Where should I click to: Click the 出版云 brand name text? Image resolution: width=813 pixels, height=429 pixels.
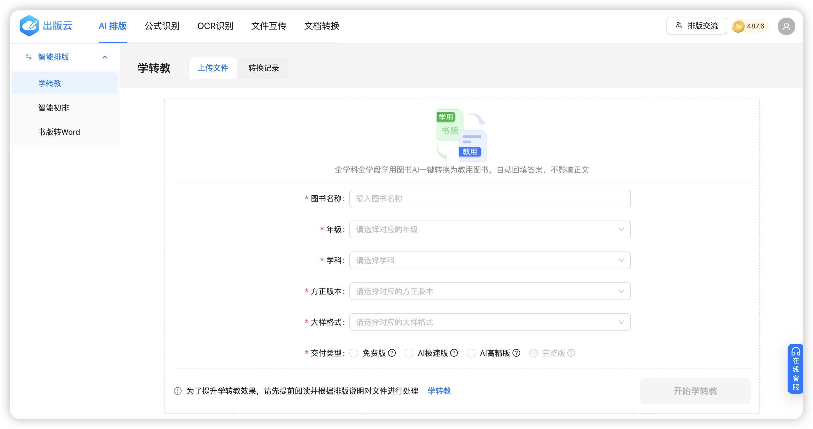click(57, 26)
